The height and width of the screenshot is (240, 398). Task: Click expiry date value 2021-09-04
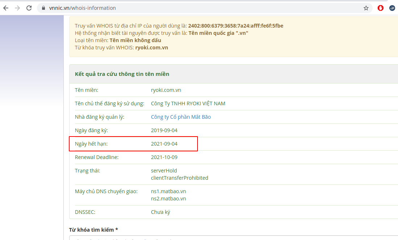164,144
